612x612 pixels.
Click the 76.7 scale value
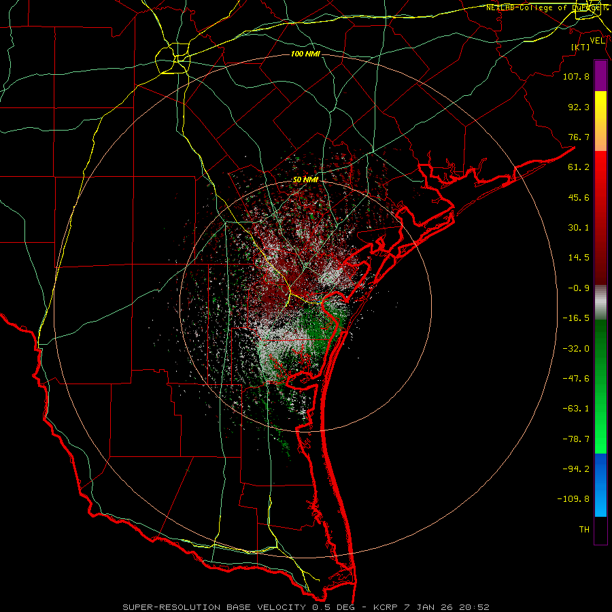click(x=579, y=137)
